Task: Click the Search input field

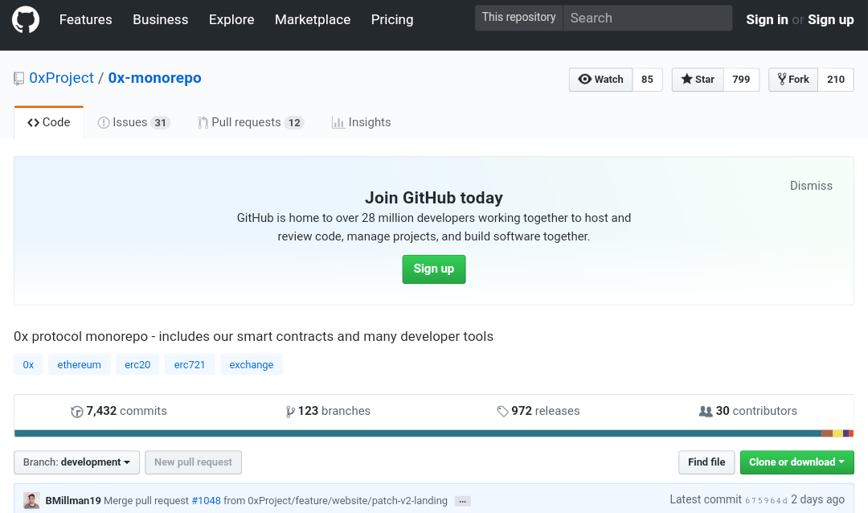Action: coord(648,18)
